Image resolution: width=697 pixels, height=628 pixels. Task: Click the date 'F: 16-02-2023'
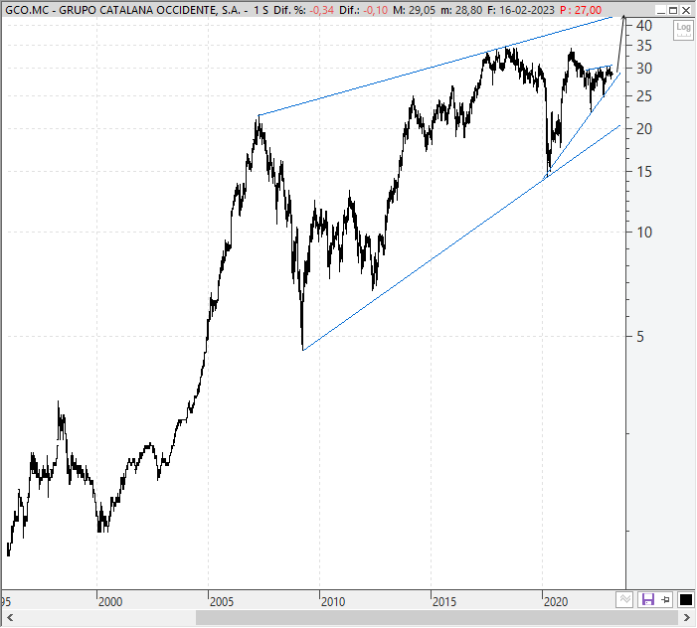(x=521, y=10)
